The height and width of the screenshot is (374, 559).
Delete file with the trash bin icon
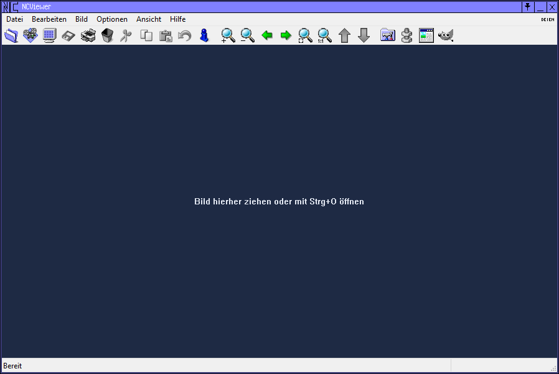[107, 35]
